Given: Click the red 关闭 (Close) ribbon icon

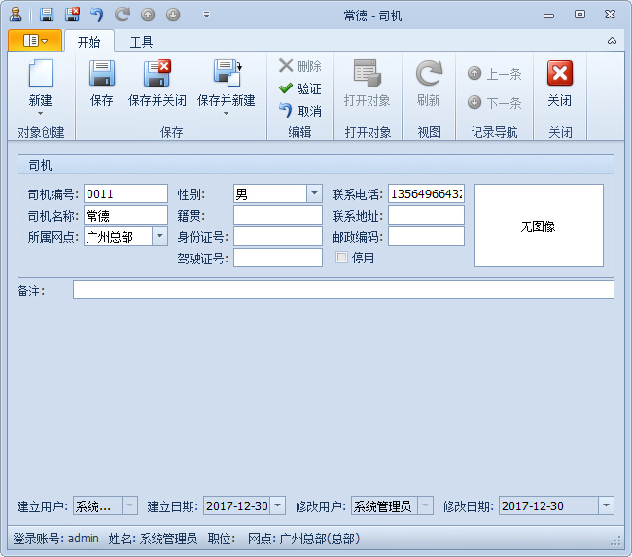Looking at the screenshot, I should (x=559, y=74).
